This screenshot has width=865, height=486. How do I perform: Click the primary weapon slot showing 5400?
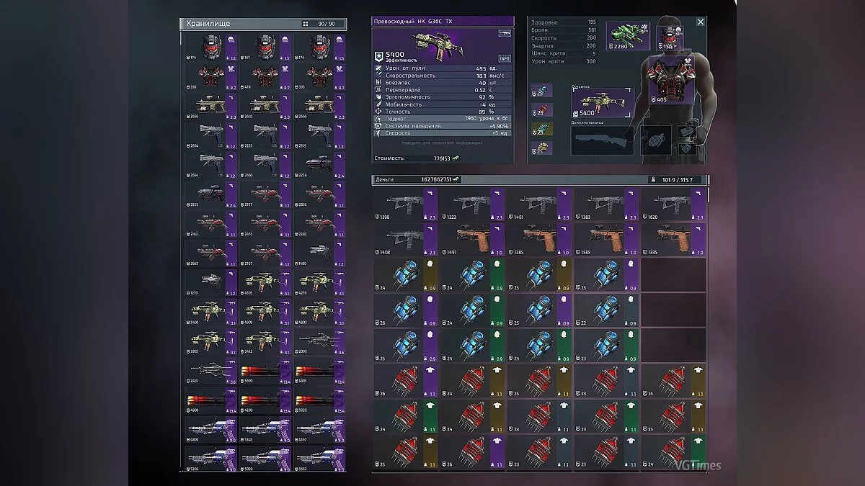click(601, 104)
